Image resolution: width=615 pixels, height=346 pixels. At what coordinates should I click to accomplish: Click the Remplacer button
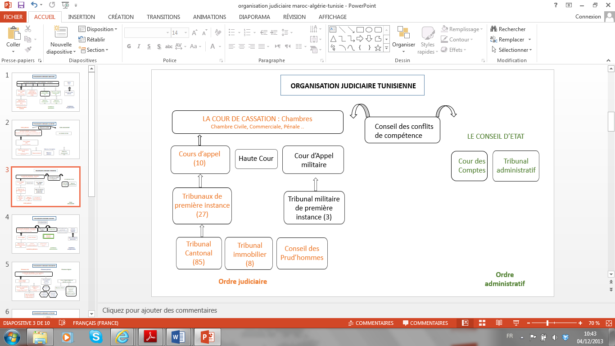coord(508,39)
